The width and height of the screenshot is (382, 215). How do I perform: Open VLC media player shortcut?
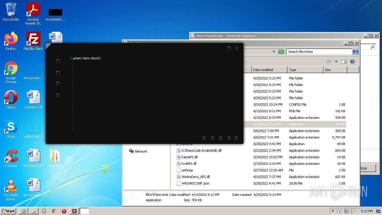point(11,189)
